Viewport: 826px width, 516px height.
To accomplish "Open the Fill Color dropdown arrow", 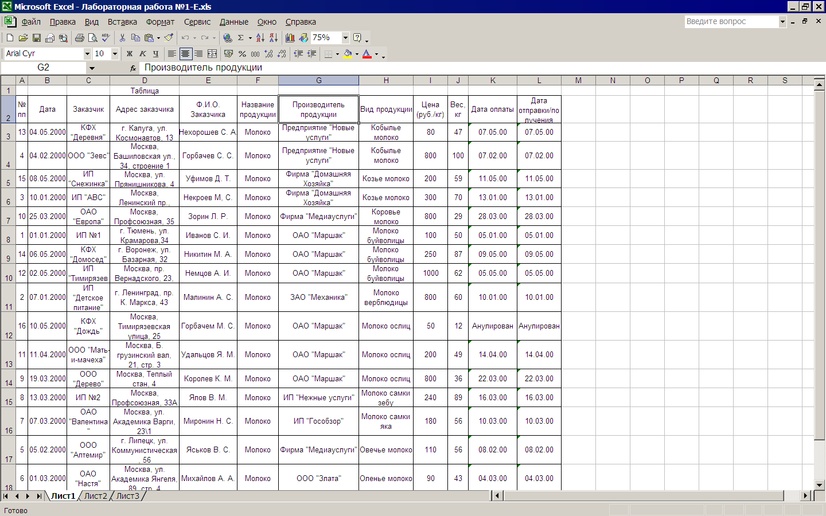I will (x=357, y=53).
